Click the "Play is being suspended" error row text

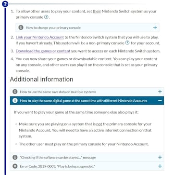(x=57, y=166)
